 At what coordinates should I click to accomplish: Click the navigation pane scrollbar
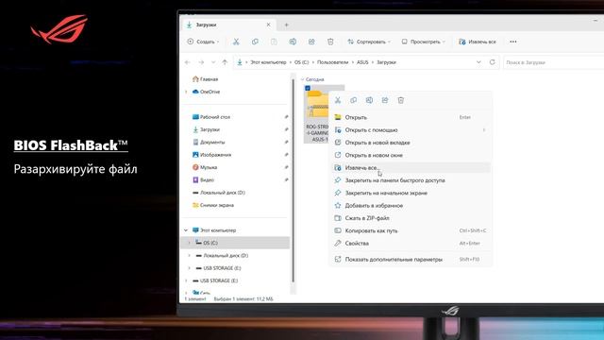pos(293,181)
